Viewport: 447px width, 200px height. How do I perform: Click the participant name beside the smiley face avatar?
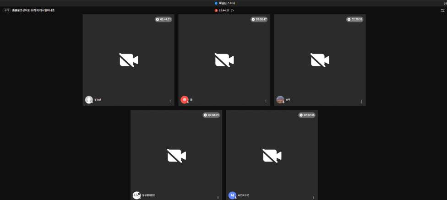click(149, 195)
